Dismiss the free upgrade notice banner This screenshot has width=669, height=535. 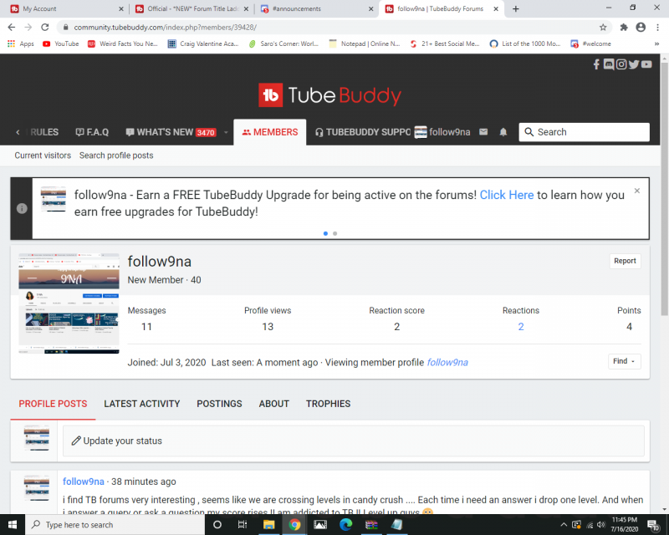click(x=636, y=191)
